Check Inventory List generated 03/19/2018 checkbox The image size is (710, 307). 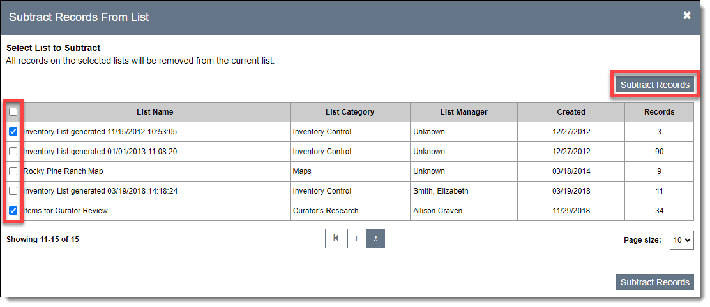pyautogui.click(x=13, y=191)
